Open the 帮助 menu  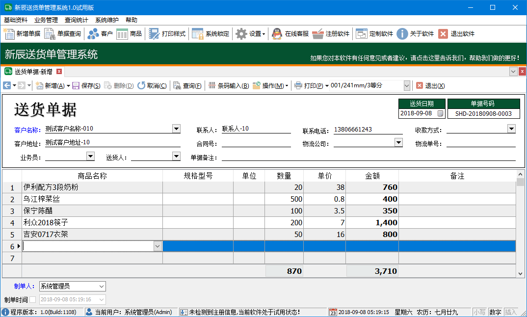[132, 20]
